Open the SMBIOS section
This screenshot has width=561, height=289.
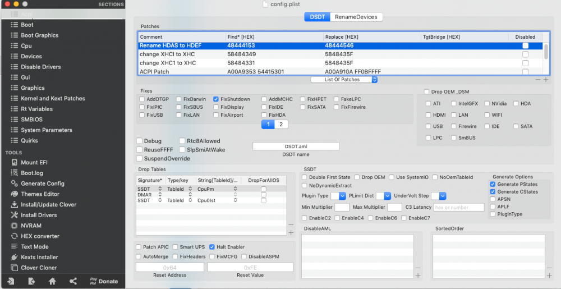[x=32, y=120]
